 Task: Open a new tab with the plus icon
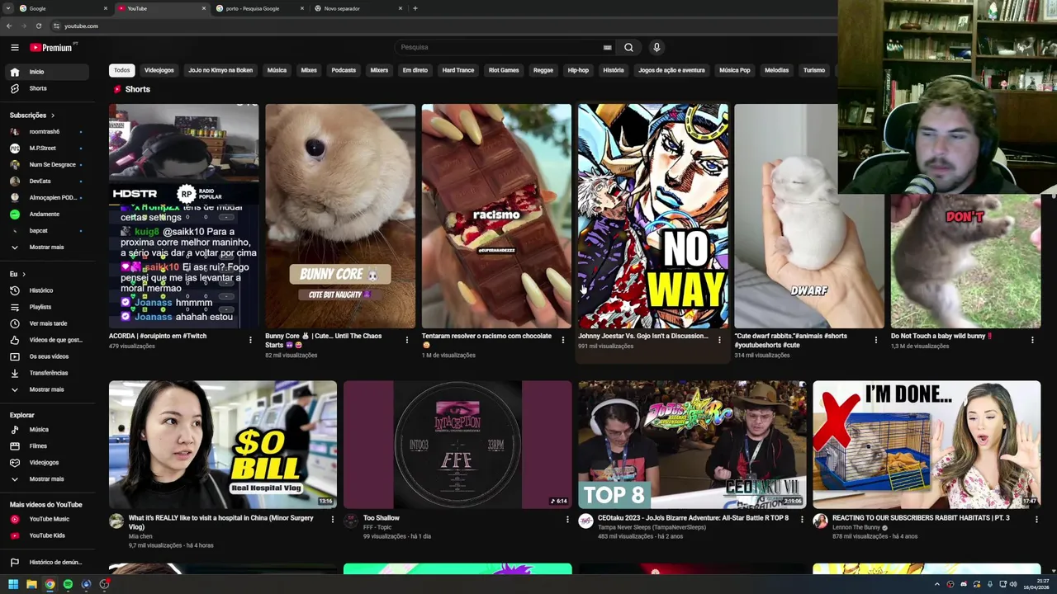[415, 8]
